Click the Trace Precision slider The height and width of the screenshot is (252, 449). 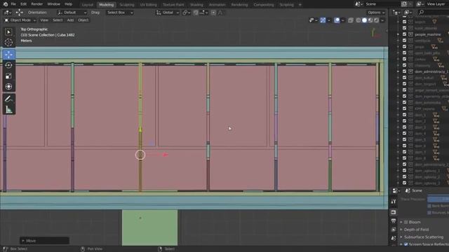[438, 199]
